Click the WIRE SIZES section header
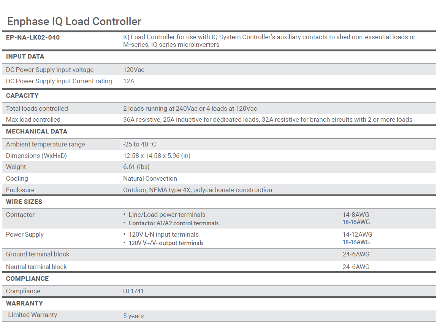Viewport: 445px width, 323px height. click(24, 202)
